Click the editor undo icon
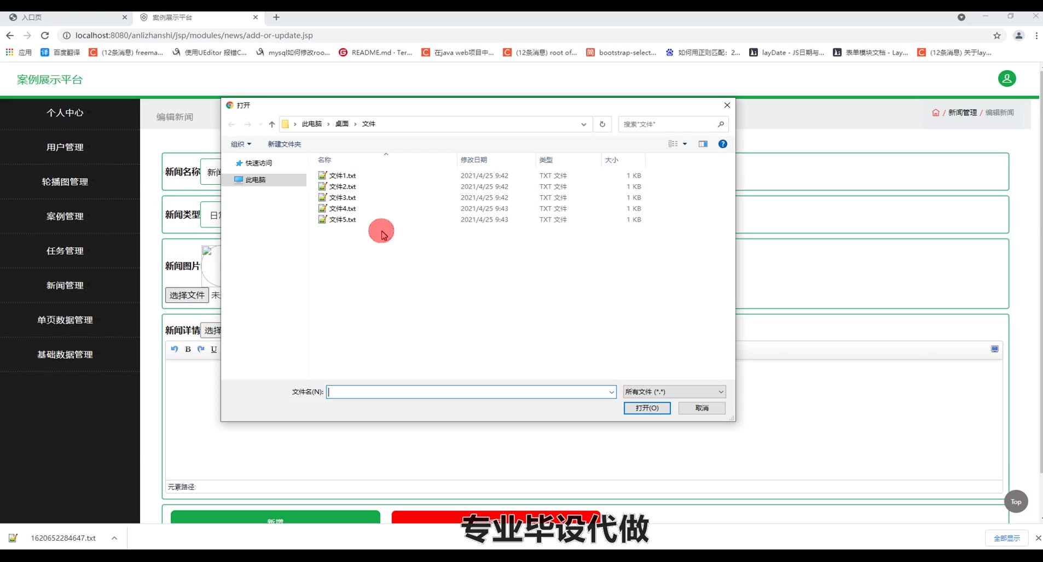This screenshot has height=562, width=1043. click(175, 349)
